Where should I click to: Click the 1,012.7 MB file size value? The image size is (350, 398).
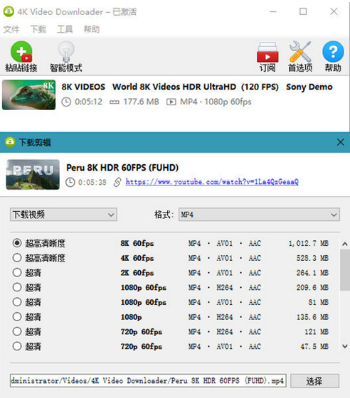[308, 243]
